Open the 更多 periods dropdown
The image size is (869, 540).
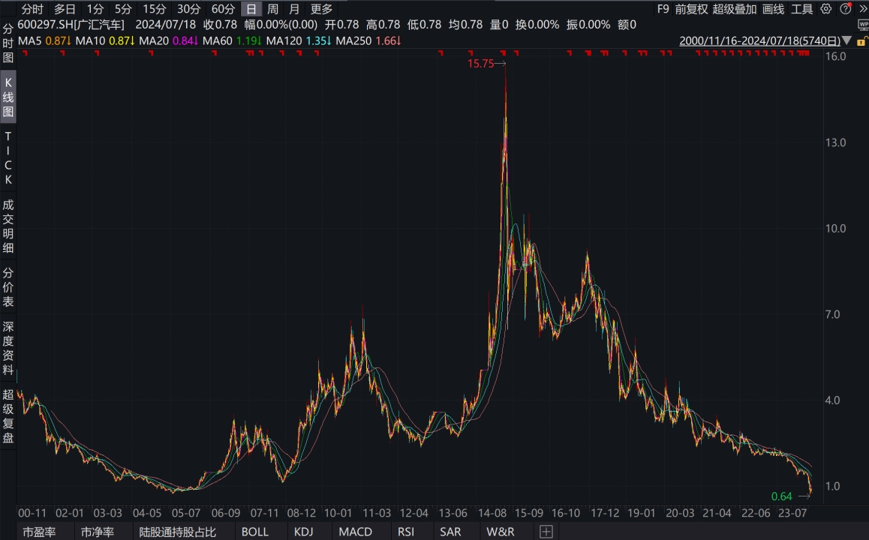point(321,9)
